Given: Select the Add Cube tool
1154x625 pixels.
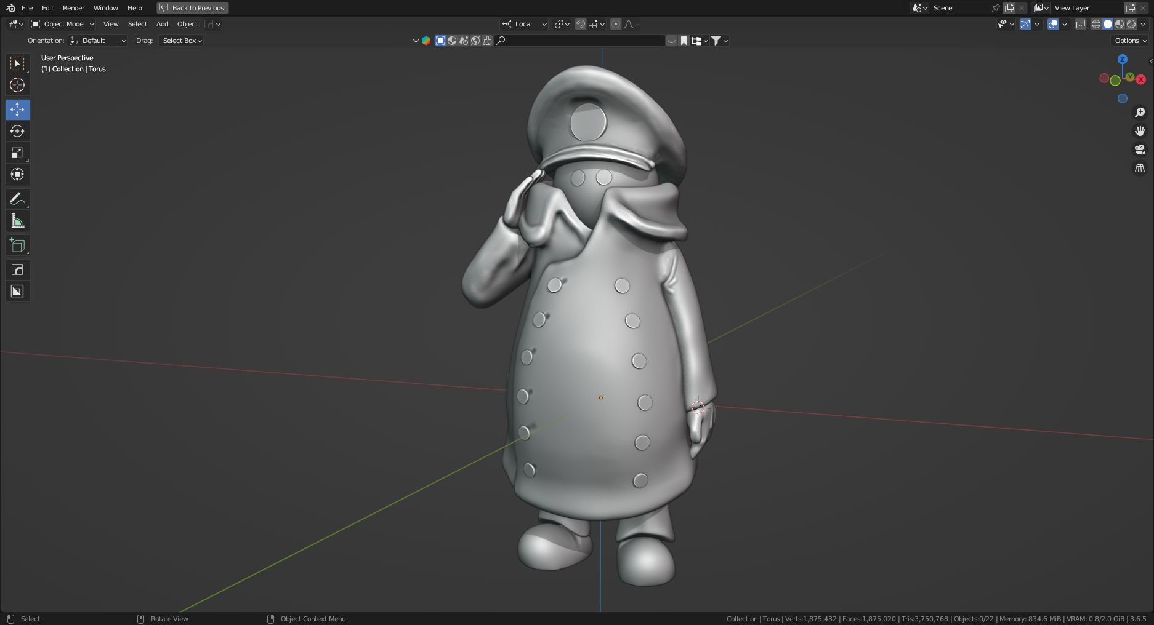Looking at the screenshot, I should [x=17, y=245].
